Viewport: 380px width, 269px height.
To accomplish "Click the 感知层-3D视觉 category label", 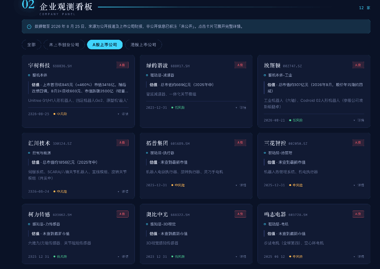I will (163, 224).
